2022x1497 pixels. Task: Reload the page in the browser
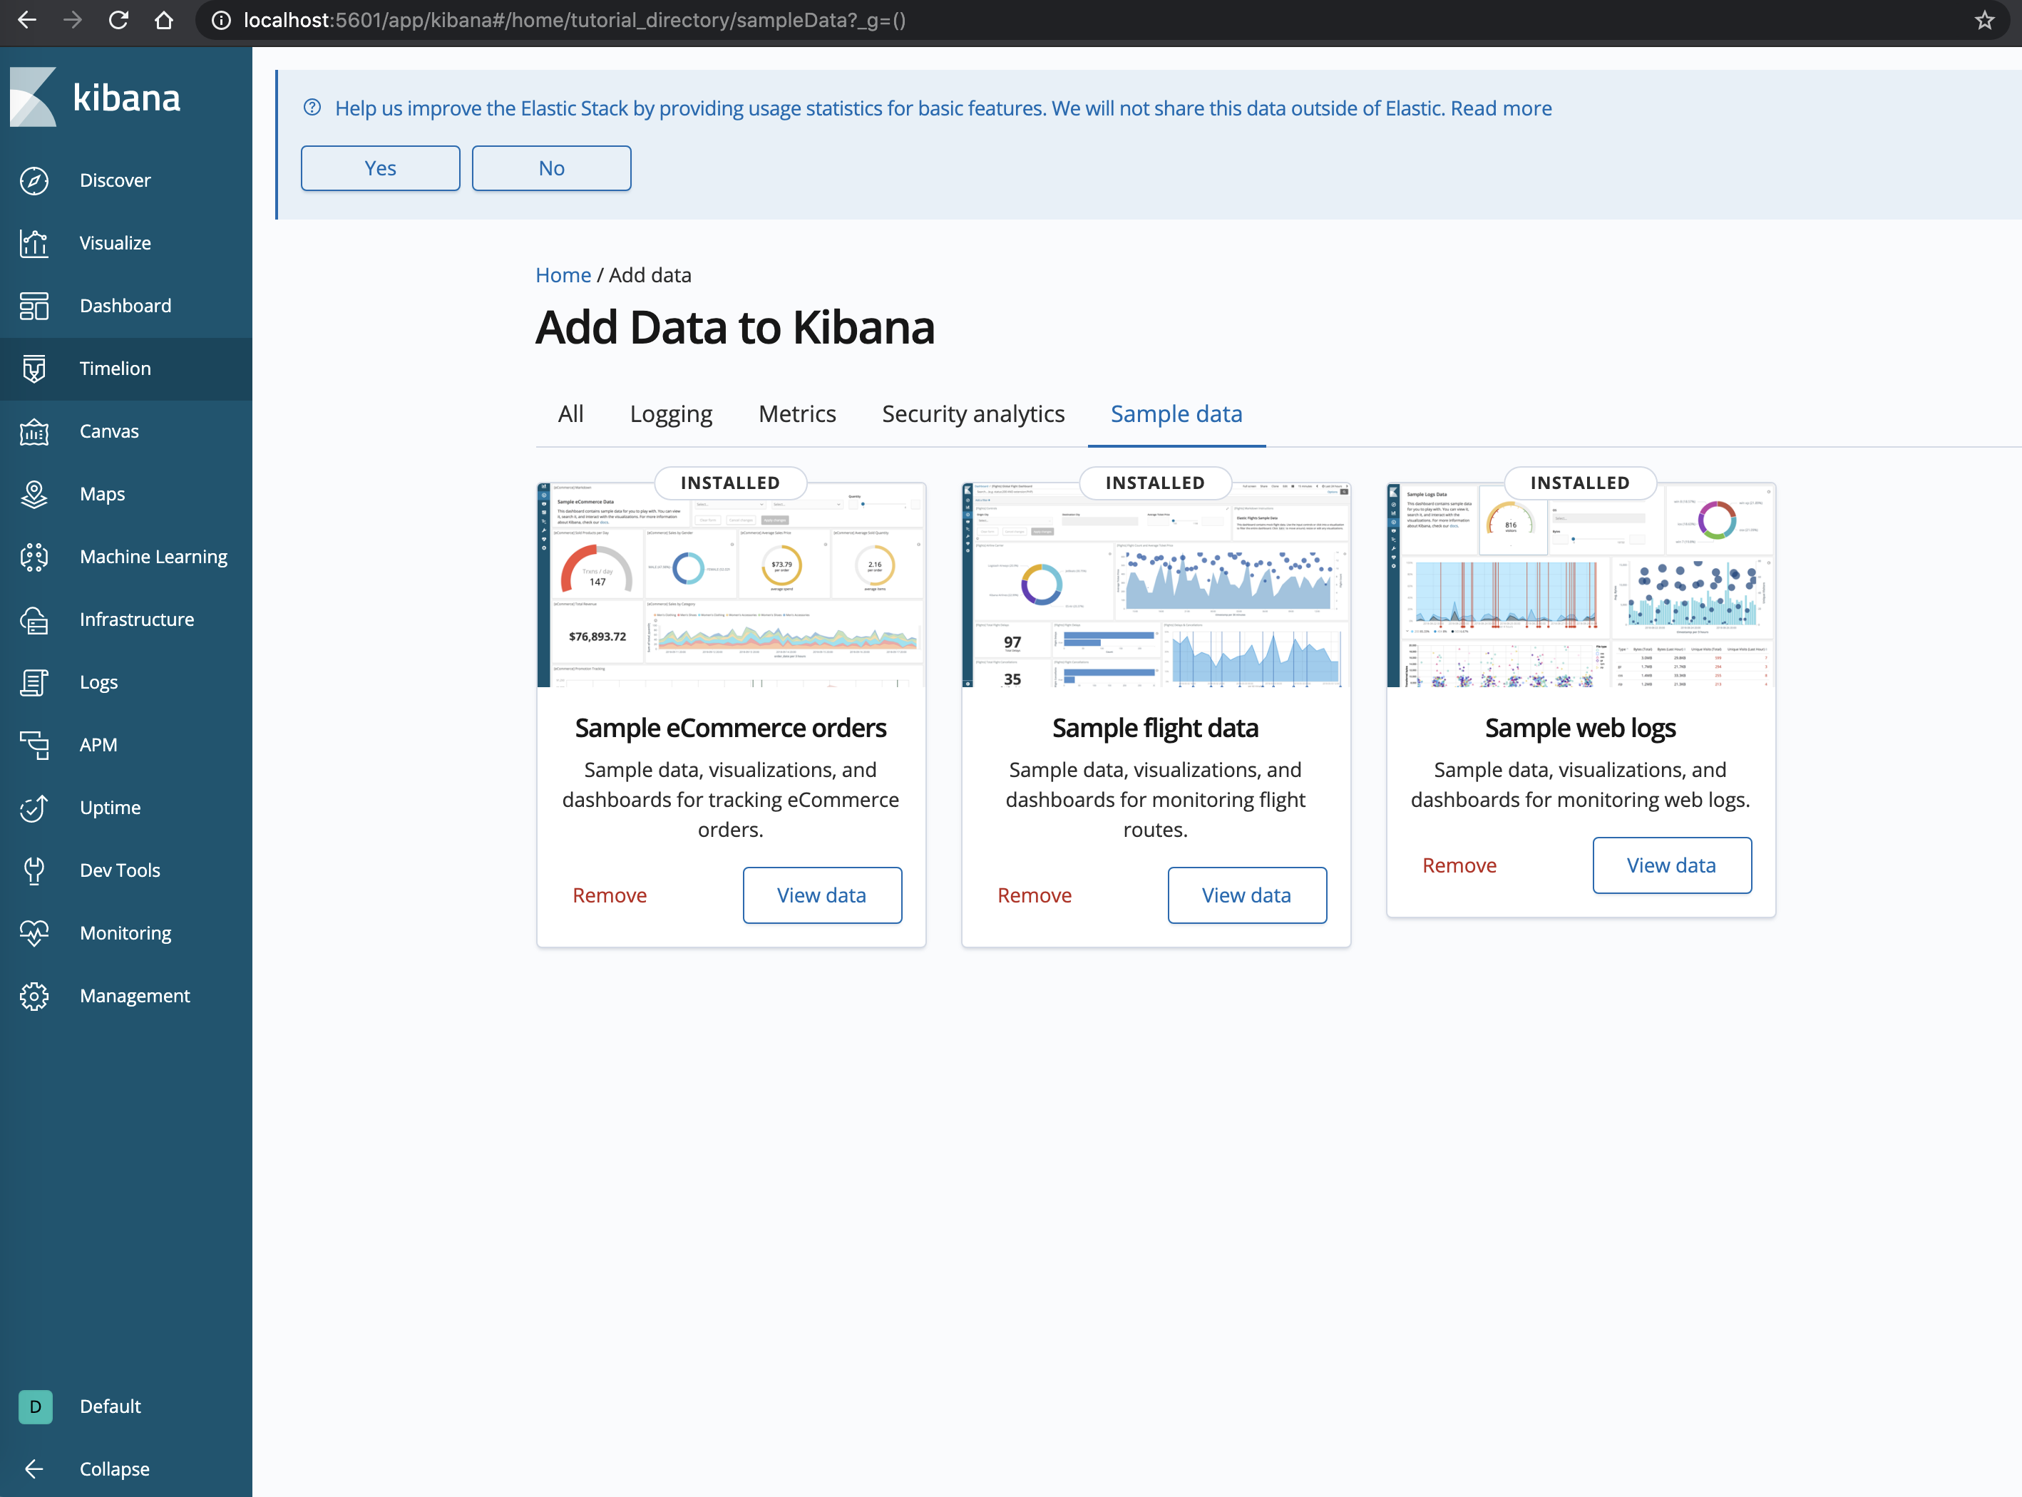click(118, 20)
